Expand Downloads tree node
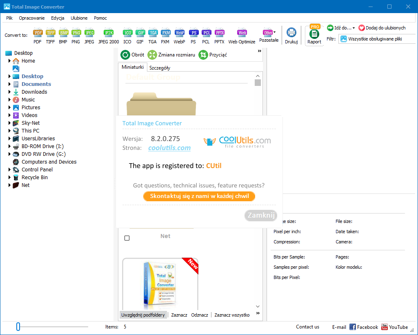This screenshot has height=335, width=418. click(10, 92)
